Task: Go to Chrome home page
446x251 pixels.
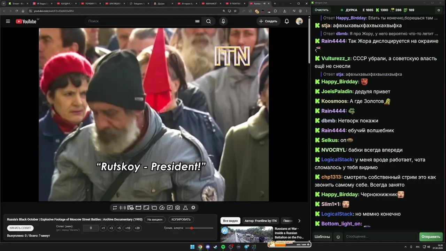Action: point(23,11)
